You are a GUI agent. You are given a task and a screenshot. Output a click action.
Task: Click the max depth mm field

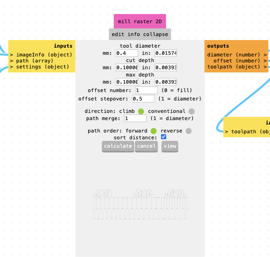(x=127, y=82)
